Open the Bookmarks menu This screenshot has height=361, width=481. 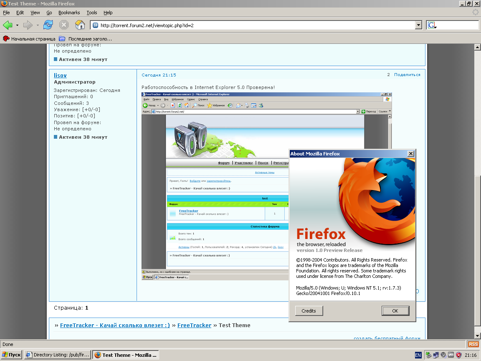69,13
